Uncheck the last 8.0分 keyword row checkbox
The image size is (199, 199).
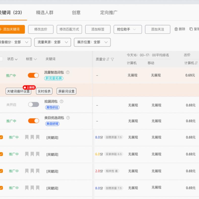(x=1, y=188)
